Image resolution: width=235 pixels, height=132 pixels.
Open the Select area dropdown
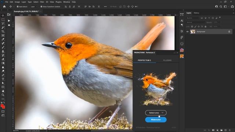[x=156, y=113]
